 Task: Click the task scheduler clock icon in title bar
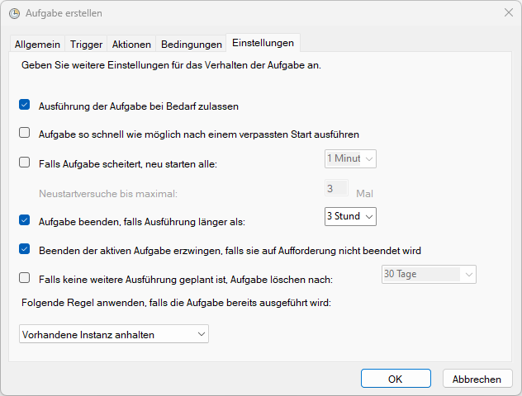(x=14, y=13)
